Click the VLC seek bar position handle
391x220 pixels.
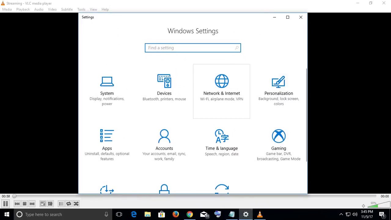[x=14, y=196]
